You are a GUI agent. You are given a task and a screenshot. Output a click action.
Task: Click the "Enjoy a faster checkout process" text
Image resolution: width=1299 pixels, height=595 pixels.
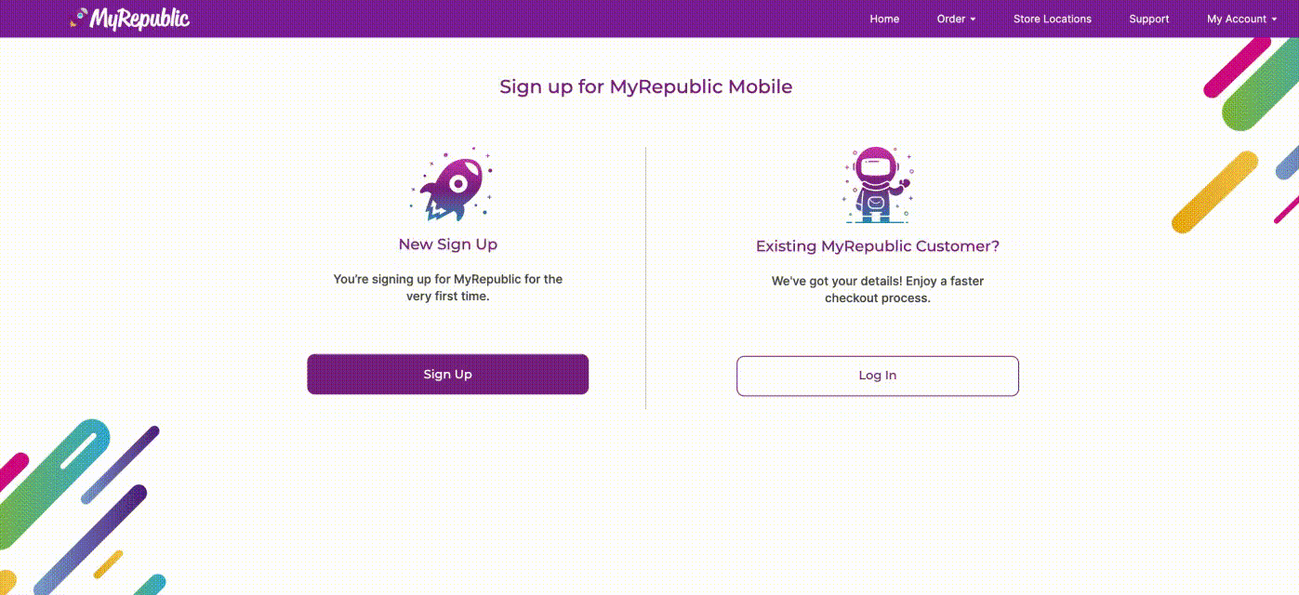tap(877, 289)
